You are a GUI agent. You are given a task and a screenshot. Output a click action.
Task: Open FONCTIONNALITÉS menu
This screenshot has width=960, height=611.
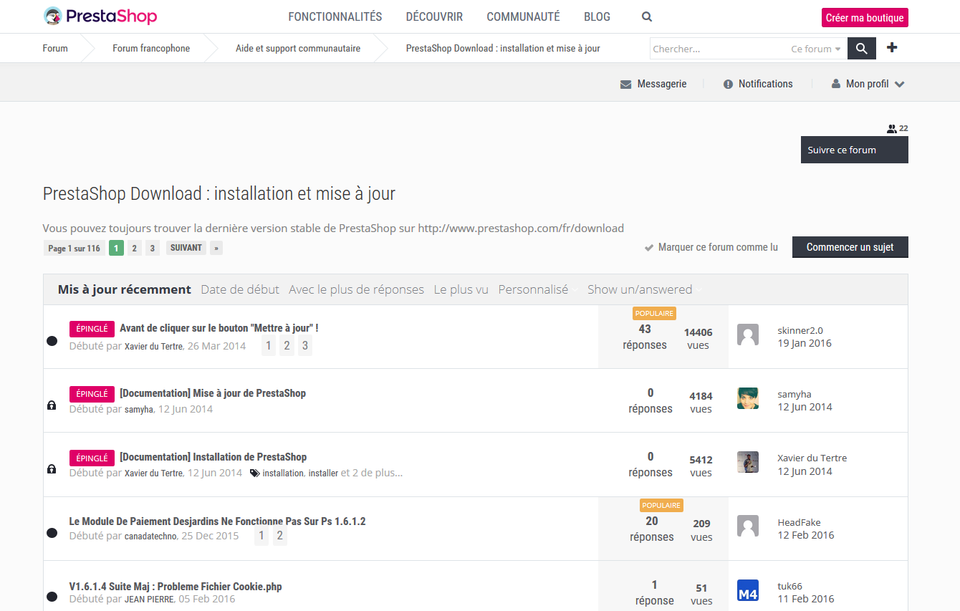pyautogui.click(x=335, y=16)
